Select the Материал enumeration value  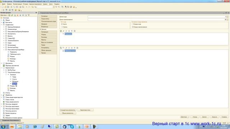(x=15, y=81)
